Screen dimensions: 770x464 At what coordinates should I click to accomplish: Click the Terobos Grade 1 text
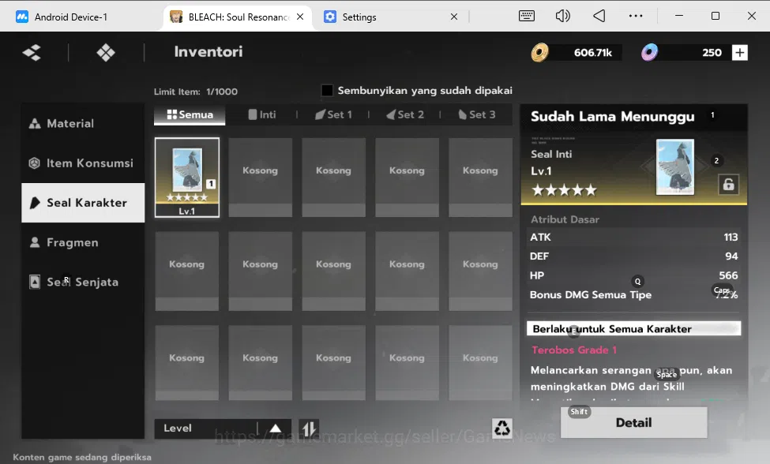(x=574, y=350)
